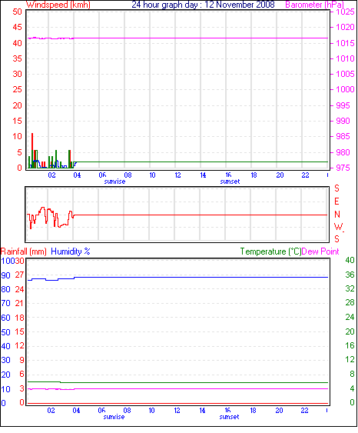Click the tallest red wind gust spike

point(32,151)
